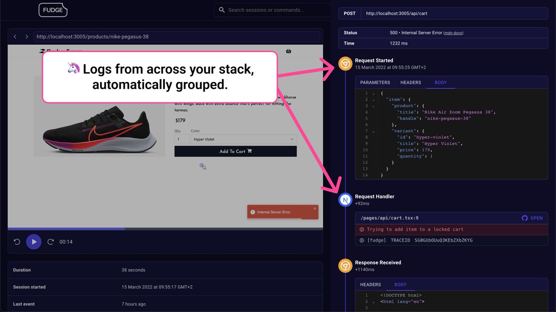
Task: Click the api/cart request URL field
Action: coord(455,13)
